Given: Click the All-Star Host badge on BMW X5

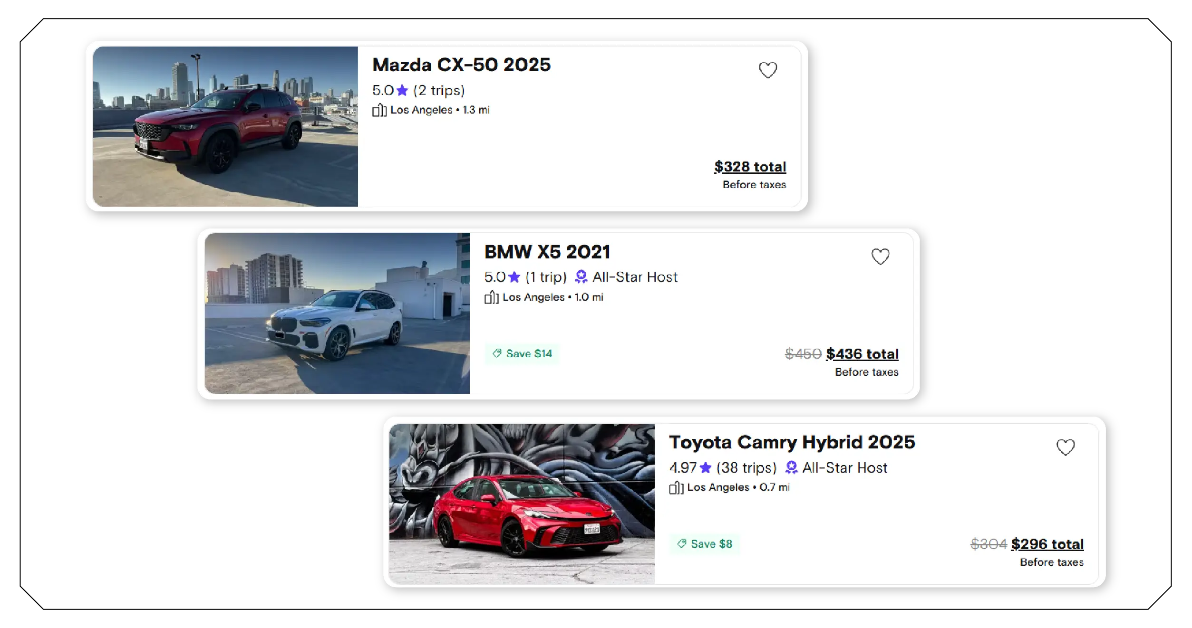Looking at the screenshot, I should coord(581,277).
